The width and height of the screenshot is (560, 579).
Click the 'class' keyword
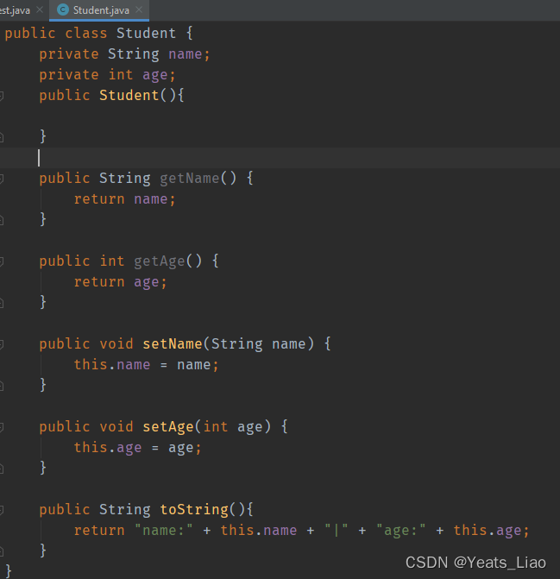[86, 34]
